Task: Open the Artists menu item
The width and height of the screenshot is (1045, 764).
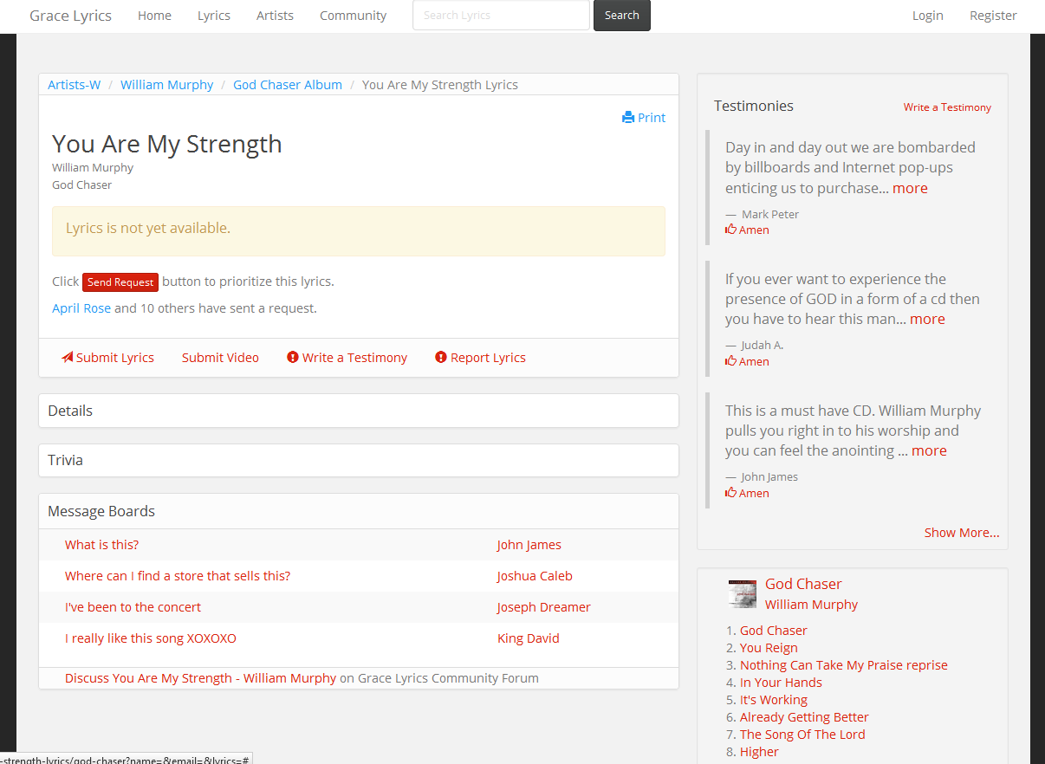Action: click(275, 16)
